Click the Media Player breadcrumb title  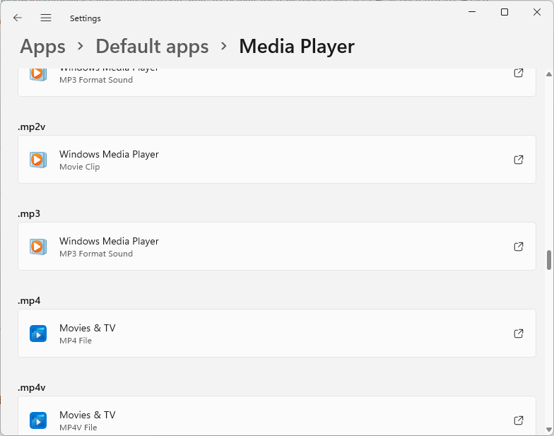[x=297, y=47]
